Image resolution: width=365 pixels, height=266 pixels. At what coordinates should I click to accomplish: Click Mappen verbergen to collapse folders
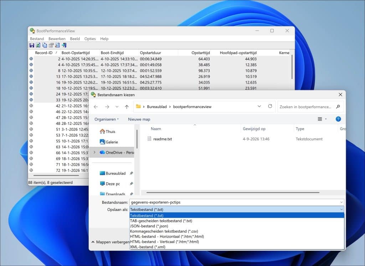click(110, 242)
